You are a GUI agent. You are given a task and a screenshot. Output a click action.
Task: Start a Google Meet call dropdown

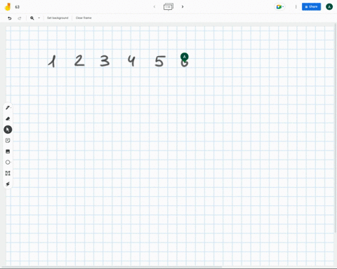click(280, 7)
